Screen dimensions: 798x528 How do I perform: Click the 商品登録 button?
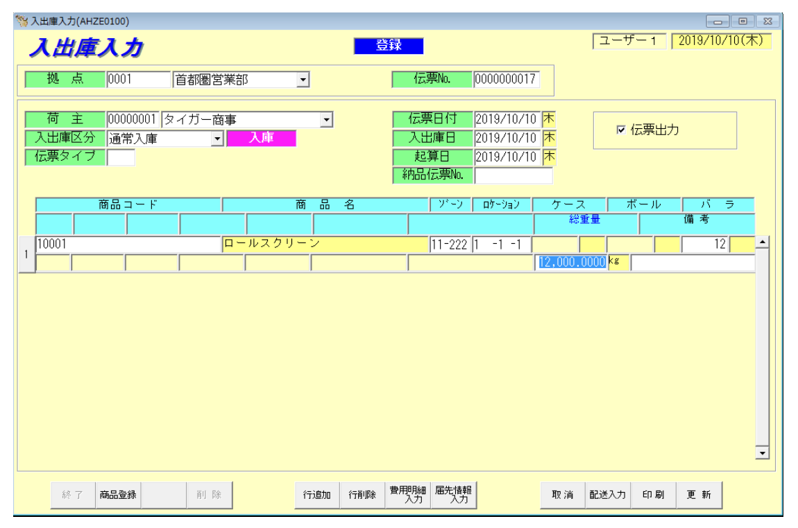tap(117, 495)
